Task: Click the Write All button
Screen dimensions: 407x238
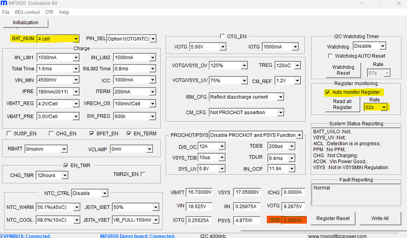Action: tap(380, 218)
